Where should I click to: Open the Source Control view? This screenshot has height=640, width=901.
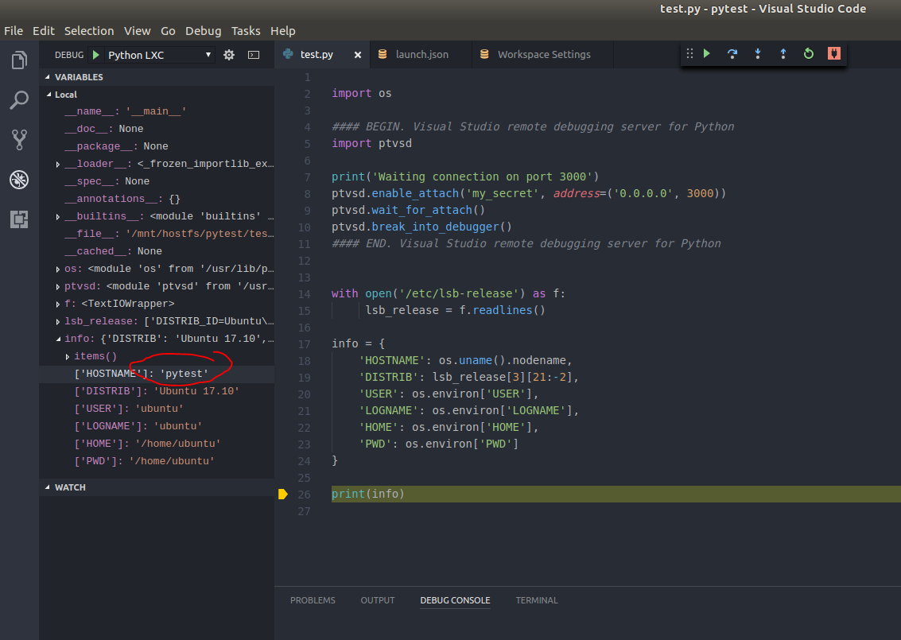tap(19, 140)
